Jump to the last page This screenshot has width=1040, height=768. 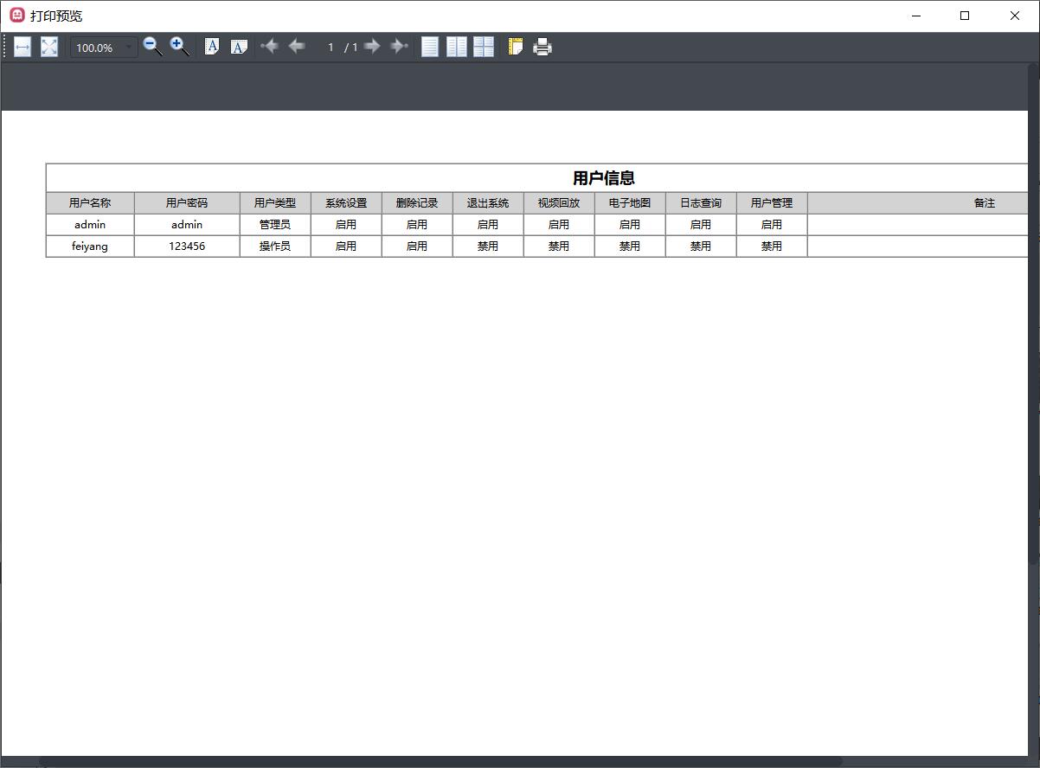[399, 47]
